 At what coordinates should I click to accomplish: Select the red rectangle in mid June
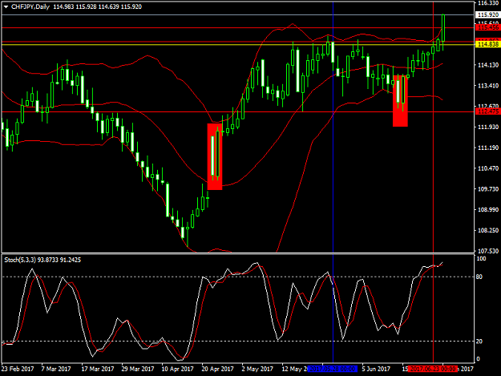[400, 101]
